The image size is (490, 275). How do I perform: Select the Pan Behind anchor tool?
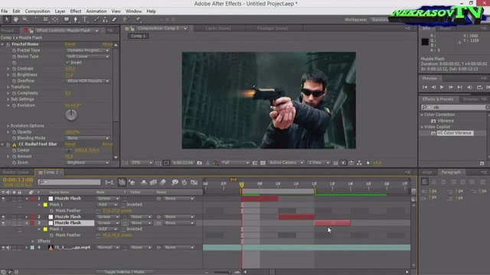pyautogui.click(x=55, y=19)
